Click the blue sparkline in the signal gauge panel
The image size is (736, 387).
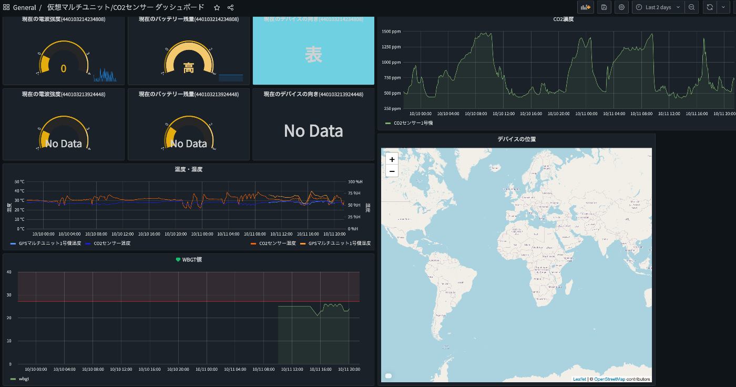pyautogui.click(x=105, y=75)
